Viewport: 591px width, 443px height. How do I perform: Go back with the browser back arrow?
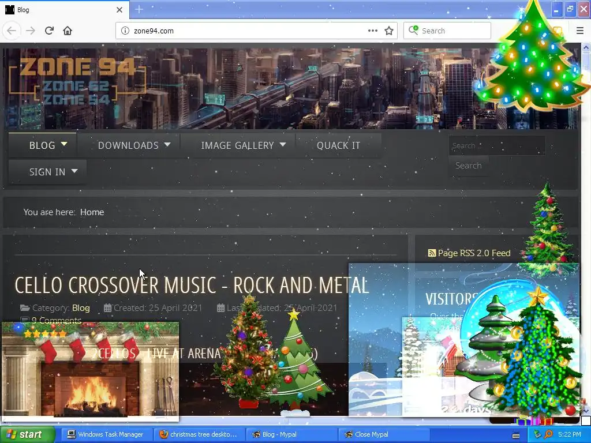point(12,31)
